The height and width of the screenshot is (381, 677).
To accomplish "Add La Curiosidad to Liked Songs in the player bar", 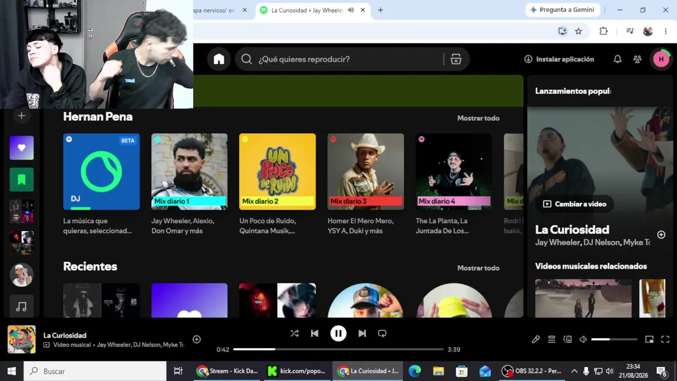I will [x=197, y=339].
